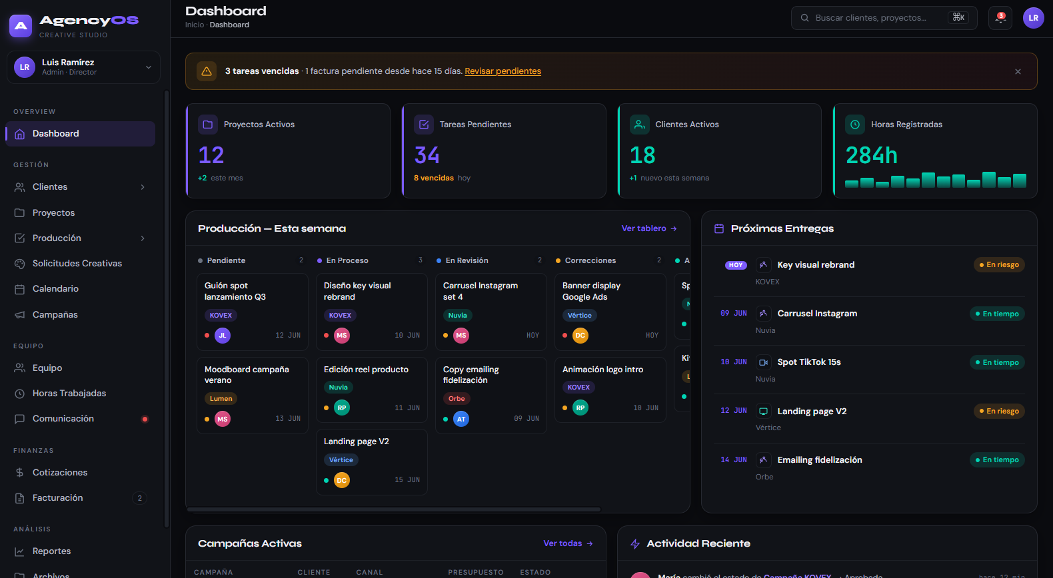Dismiss the overdue tasks alert banner

tap(1018, 71)
